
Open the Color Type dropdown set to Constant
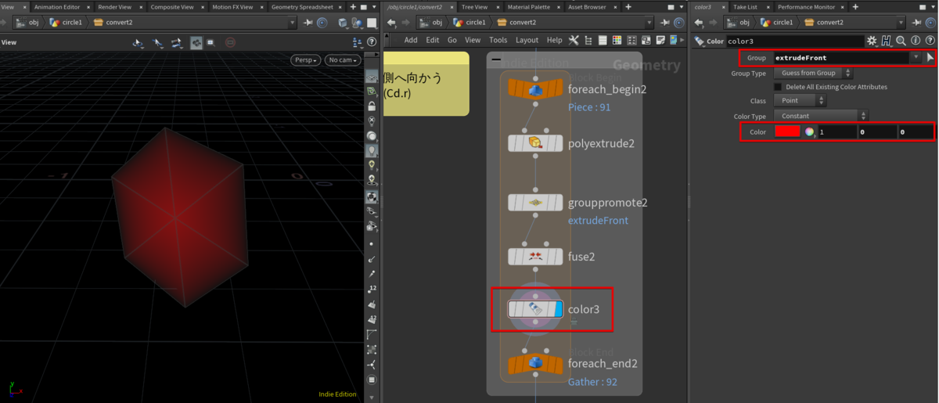(x=821, y=116)
